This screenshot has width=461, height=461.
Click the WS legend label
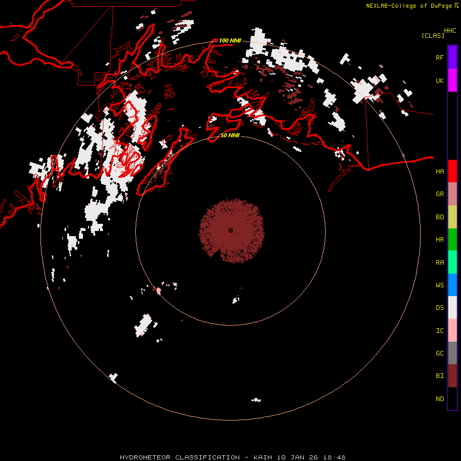click(x=439, y=285)
